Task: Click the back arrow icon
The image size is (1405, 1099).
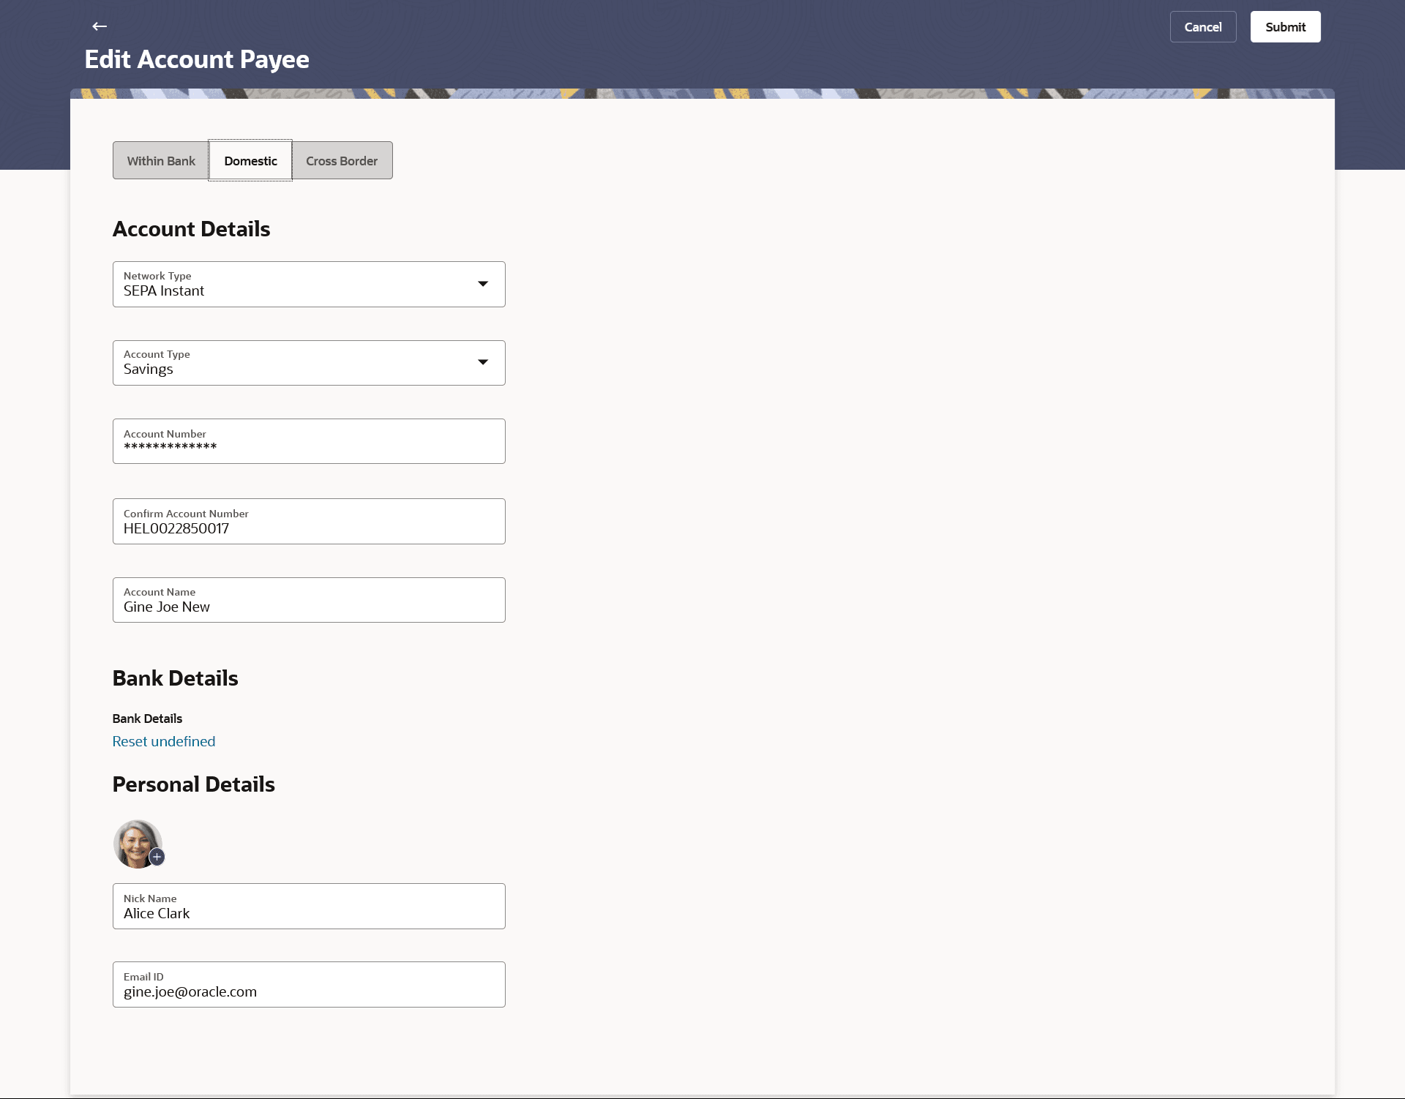Action: pyautogui.click(x=100, y=26)
